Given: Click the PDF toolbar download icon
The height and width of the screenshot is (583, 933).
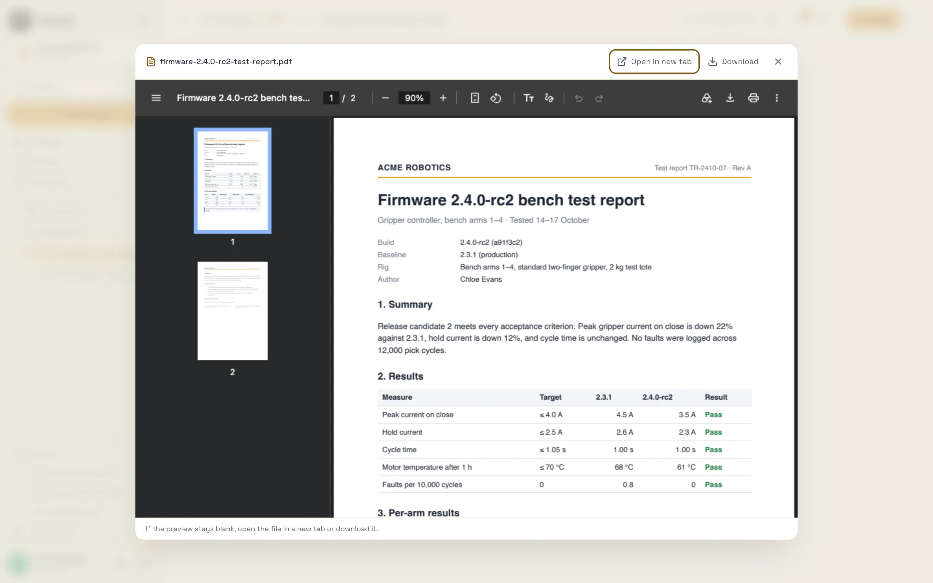Looking at the screenshot, I should pyautogui.click(x=730, y=98).
